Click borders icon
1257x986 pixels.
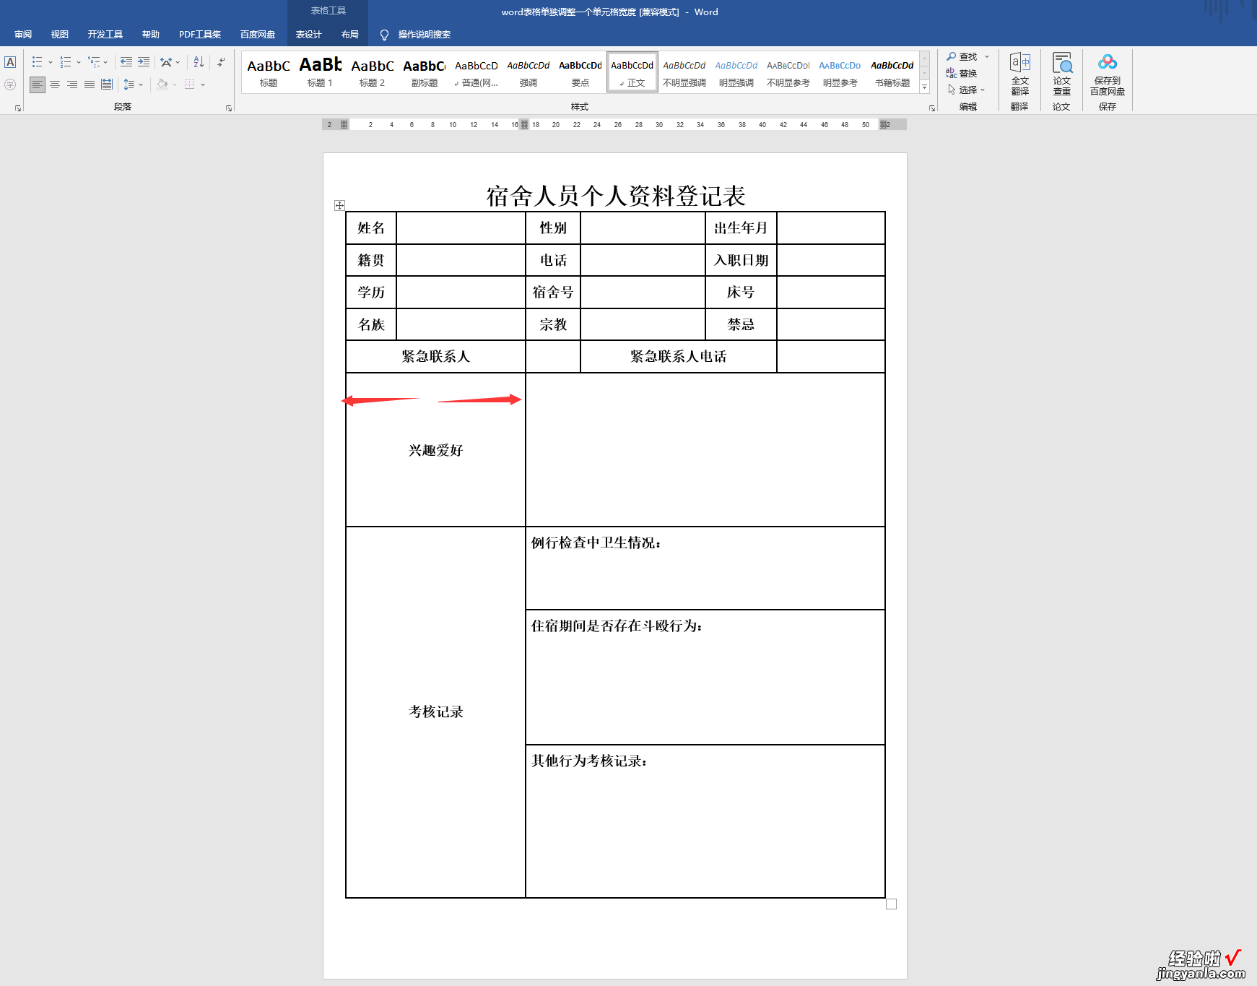[190, 85]
